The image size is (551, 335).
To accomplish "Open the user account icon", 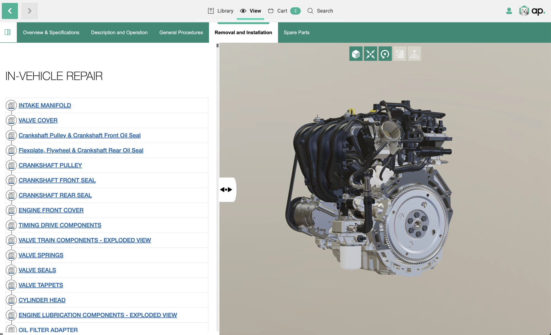I will pyautogui.click(x=509, y=11).
